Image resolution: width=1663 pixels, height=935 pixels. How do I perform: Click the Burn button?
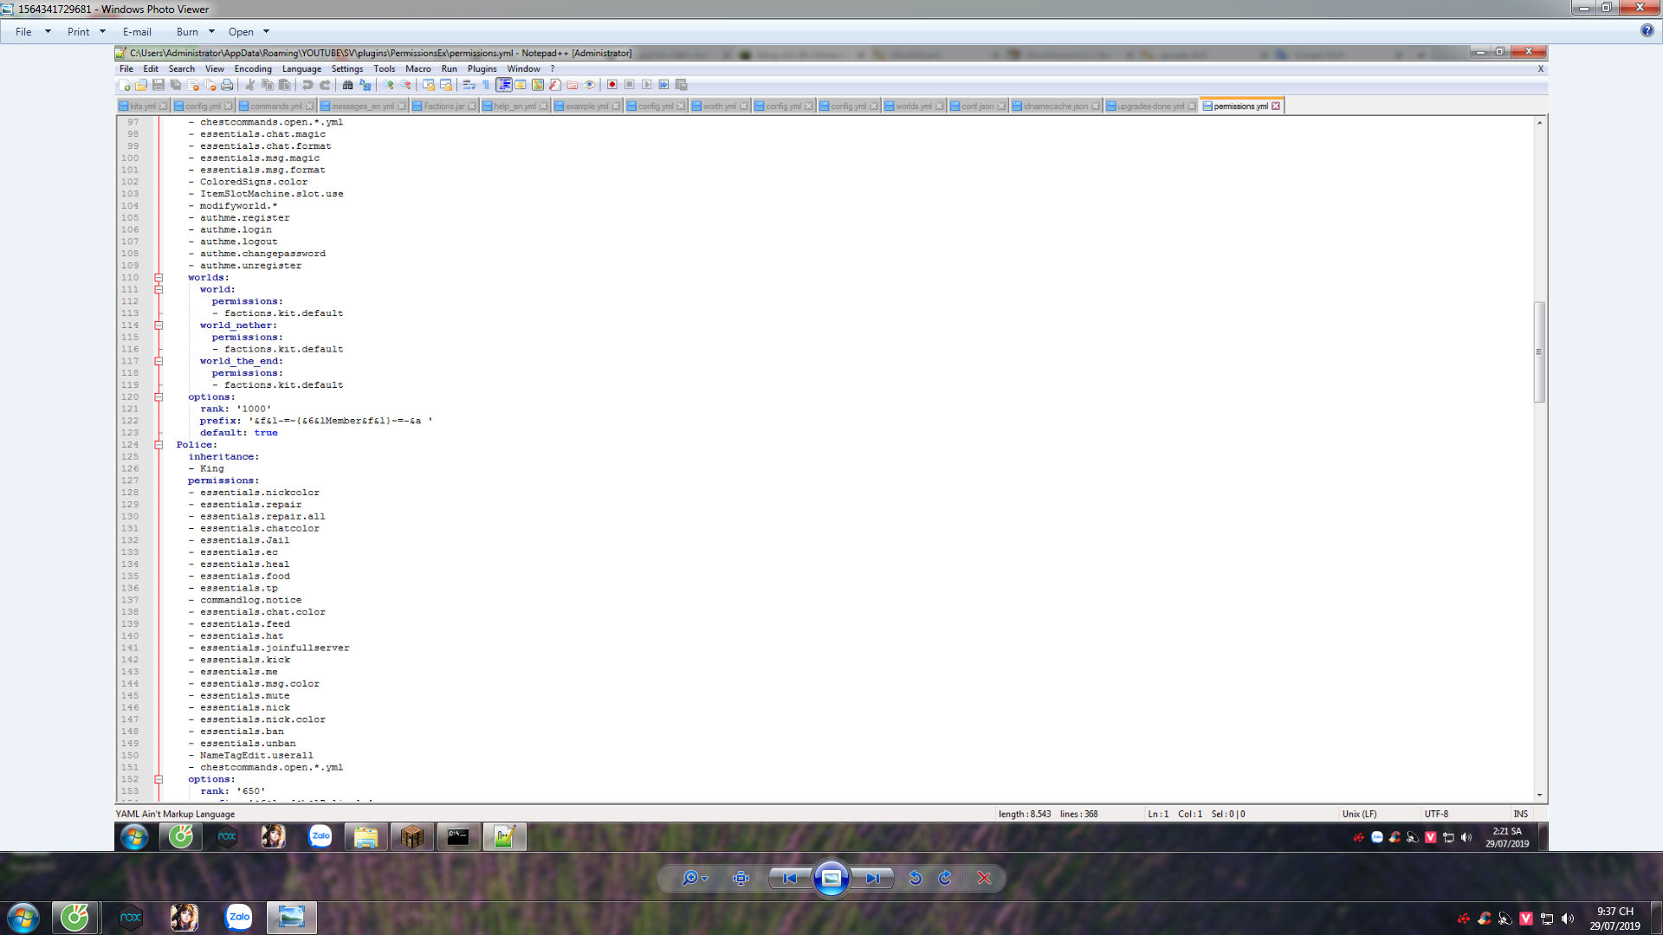187,32
